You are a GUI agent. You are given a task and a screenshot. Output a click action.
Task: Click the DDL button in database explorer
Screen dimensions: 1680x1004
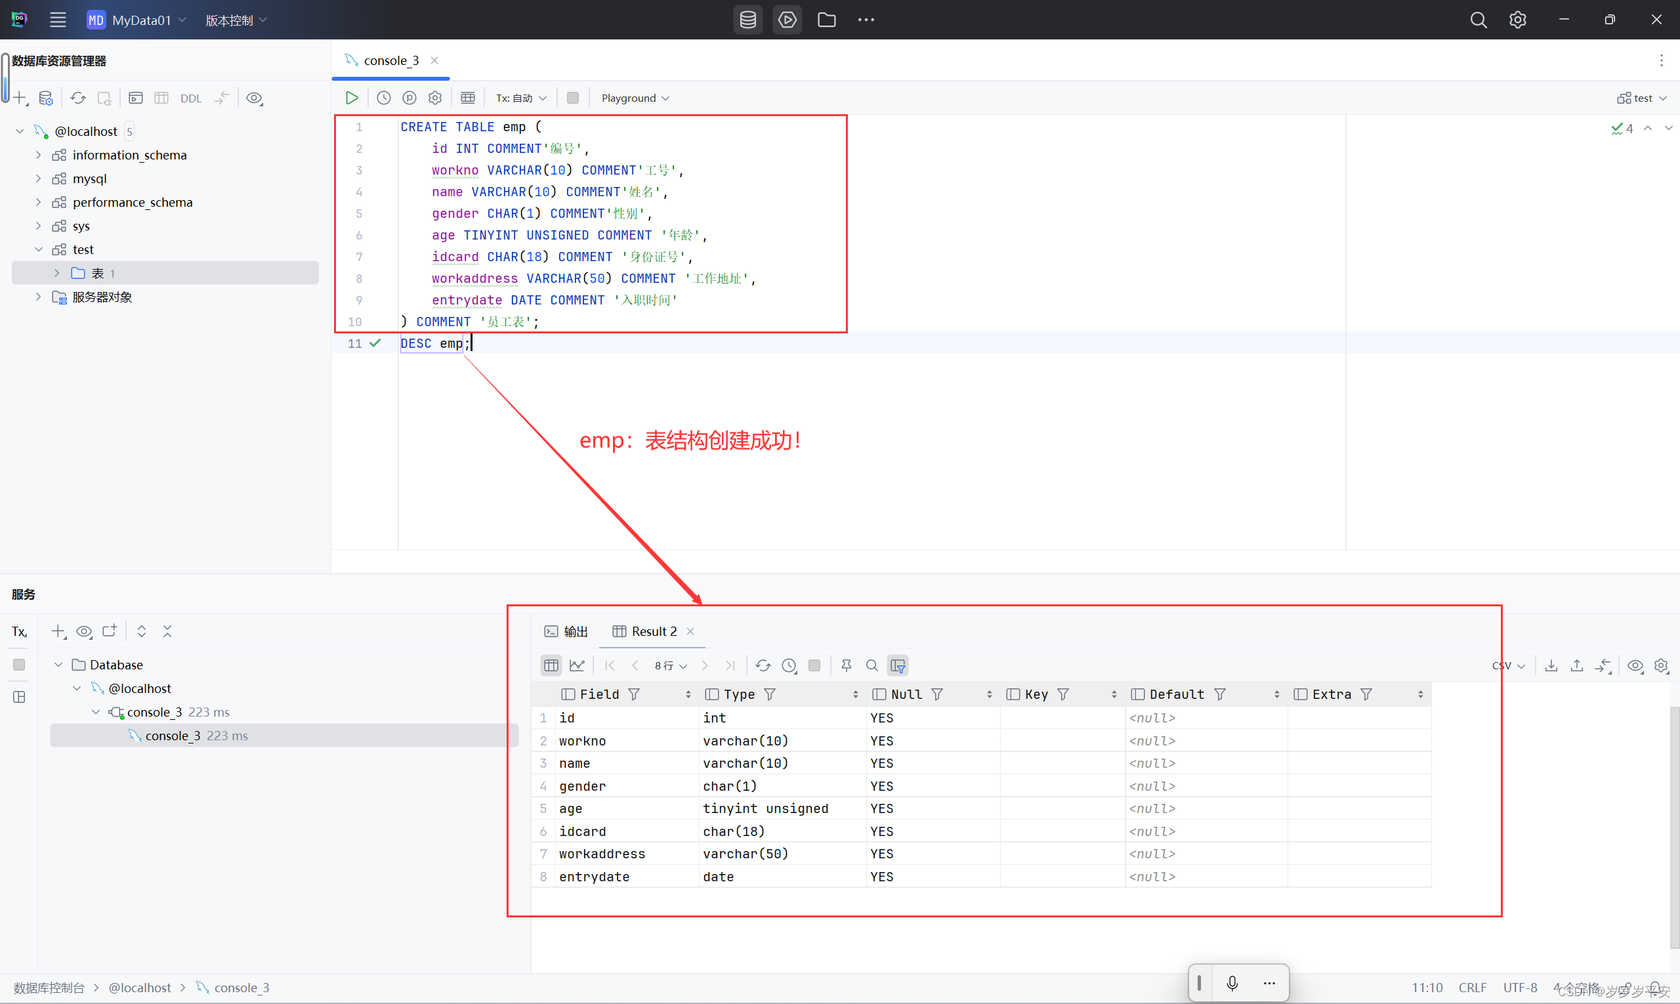pyautogui.click(x=191, y=99)
